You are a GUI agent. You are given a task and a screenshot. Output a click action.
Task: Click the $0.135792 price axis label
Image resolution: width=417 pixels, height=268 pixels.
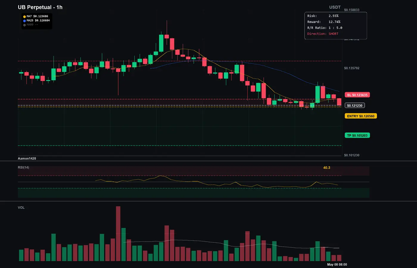pos(352,68)
